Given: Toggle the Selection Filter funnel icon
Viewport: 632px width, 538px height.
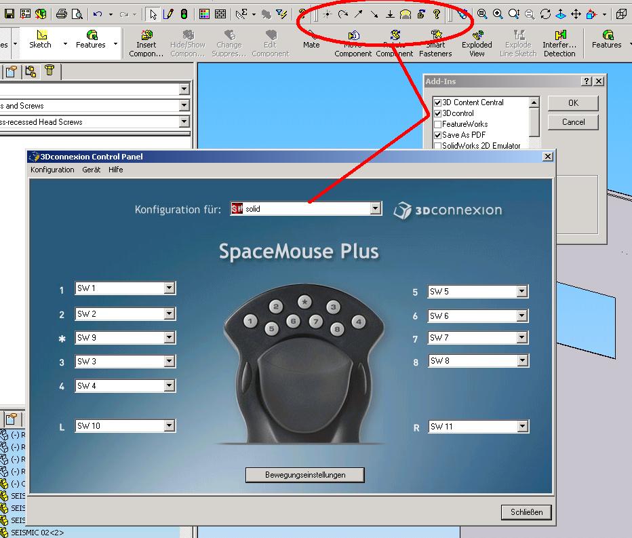Looking at the screenshot, I should (281, 14).
